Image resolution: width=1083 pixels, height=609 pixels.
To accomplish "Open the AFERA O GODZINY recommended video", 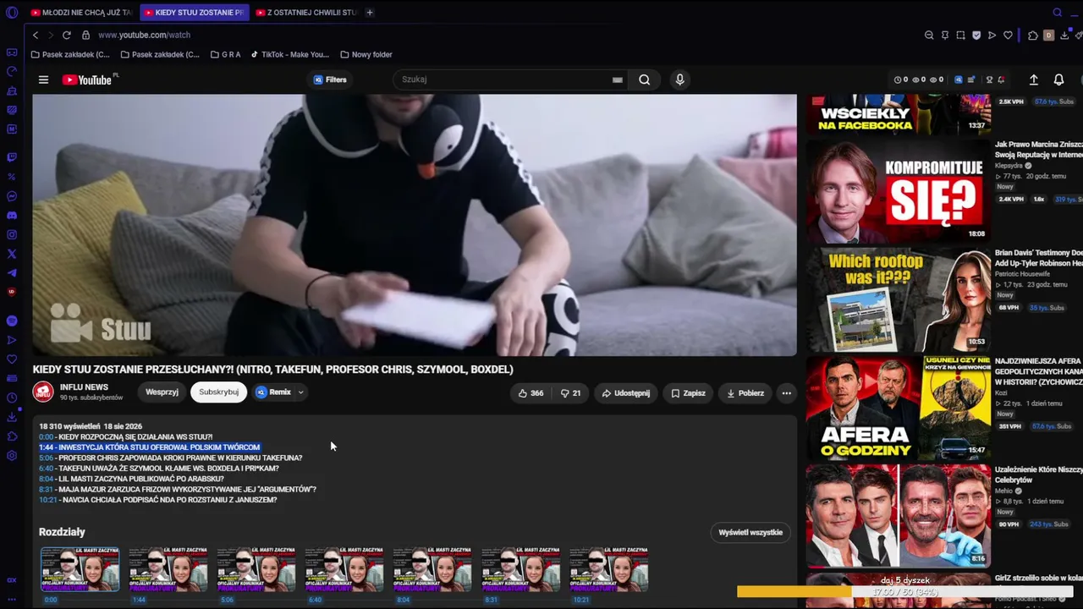I will point(898,408).
